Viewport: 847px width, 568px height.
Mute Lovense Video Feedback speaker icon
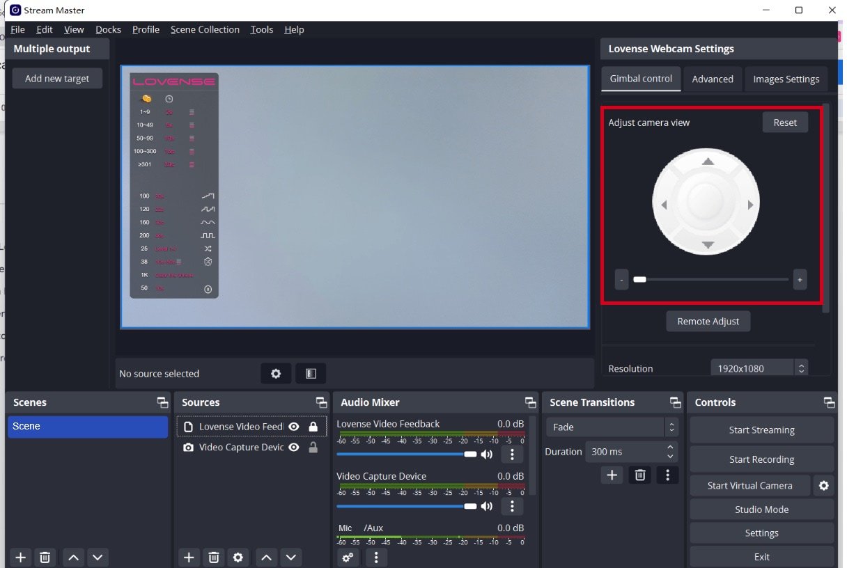point(486,455)
